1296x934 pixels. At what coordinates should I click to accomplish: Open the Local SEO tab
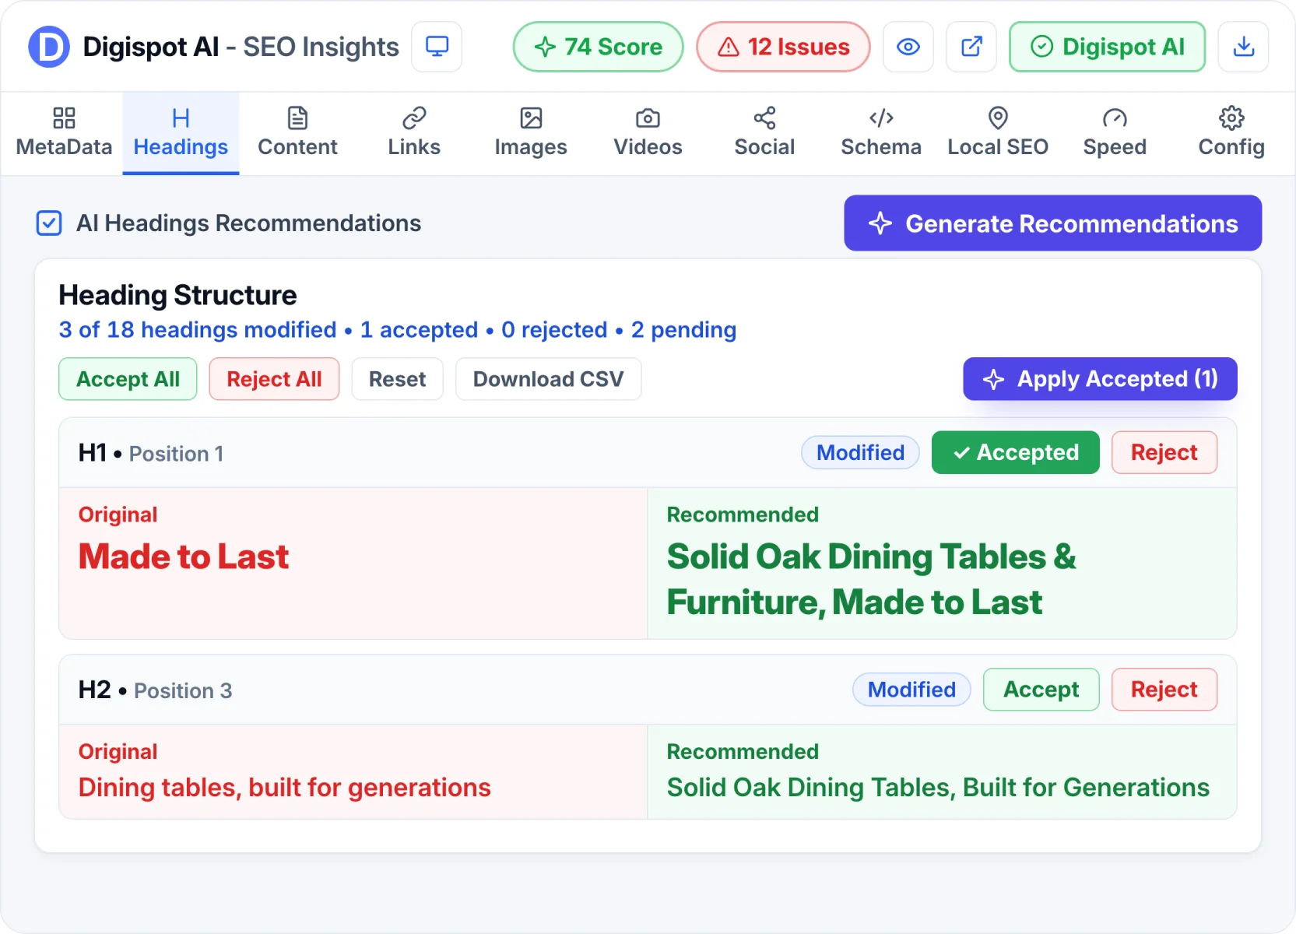(x=998, y=133)
